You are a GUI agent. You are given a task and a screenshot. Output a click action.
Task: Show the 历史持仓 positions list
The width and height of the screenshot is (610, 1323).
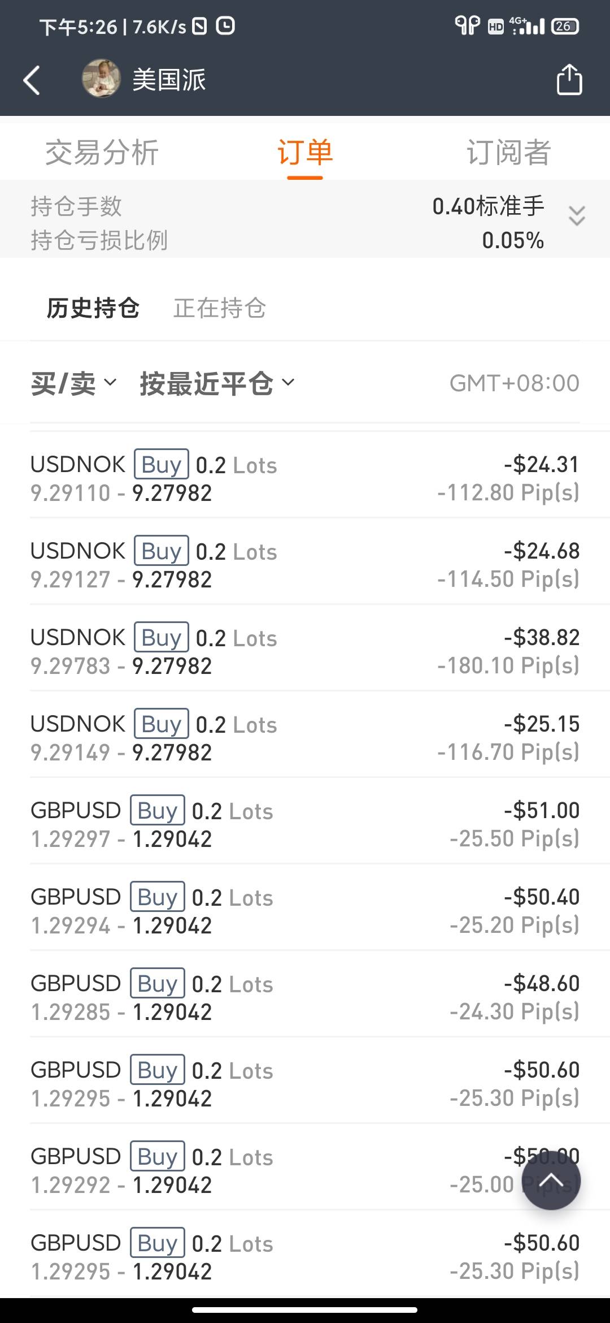[93, 308]
